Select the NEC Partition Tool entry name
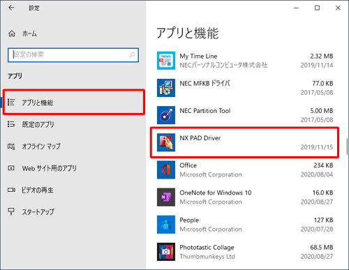 pos(205,111)
